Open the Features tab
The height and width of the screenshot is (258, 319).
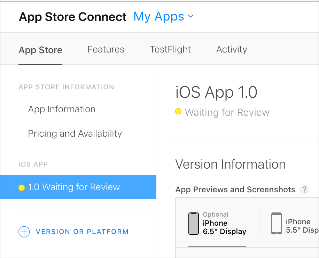pyautogui.click(x=106, y=49)
